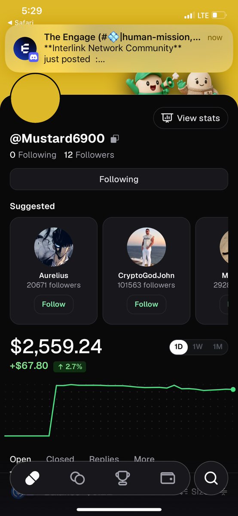Click the chart icon in View stats
This screenshot has width=238, height=516.
(x=167, y=118)
